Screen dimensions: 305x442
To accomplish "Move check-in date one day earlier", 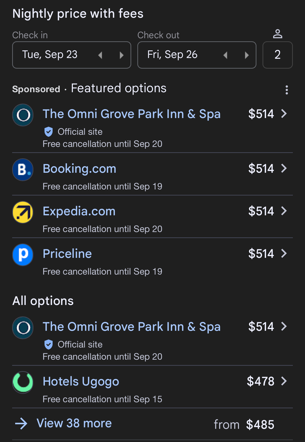I will 100,55.
